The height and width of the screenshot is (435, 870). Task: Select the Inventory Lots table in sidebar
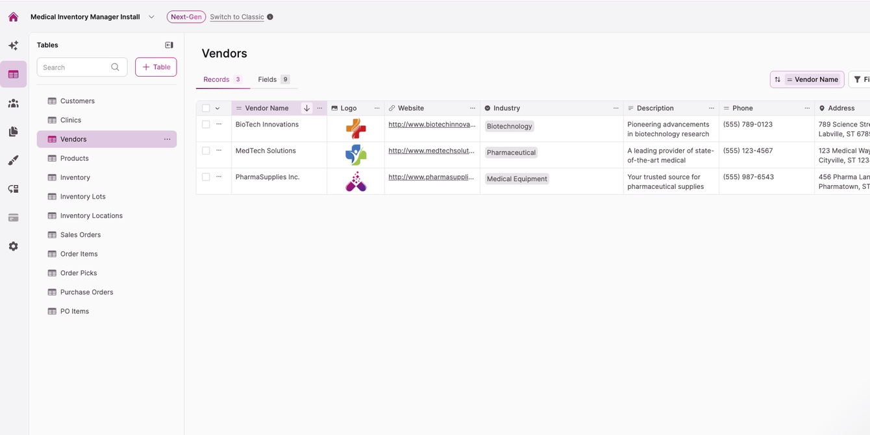click(82, 197)
